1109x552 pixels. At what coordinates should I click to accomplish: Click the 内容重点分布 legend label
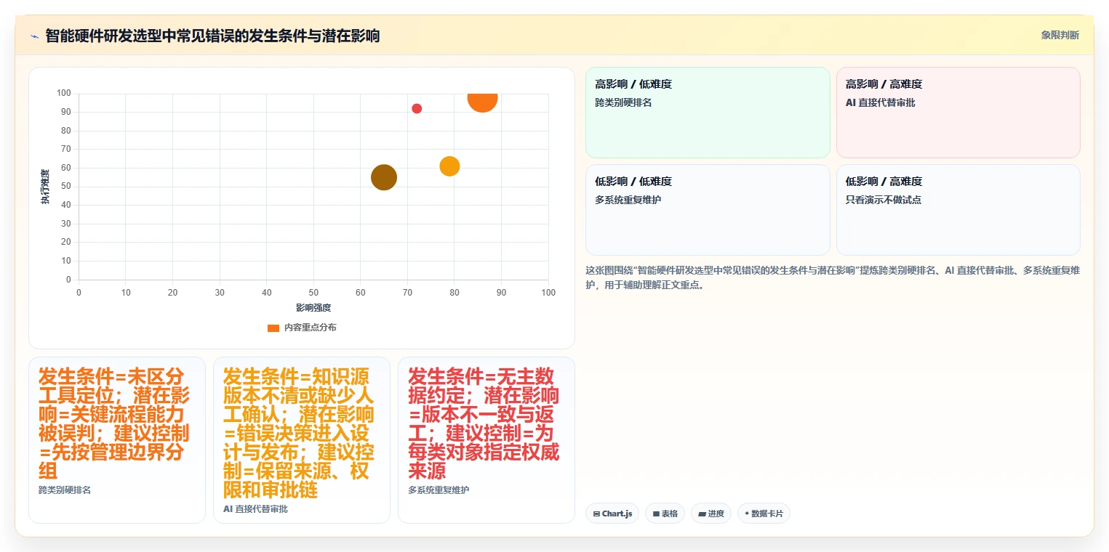tap(310, 328)
